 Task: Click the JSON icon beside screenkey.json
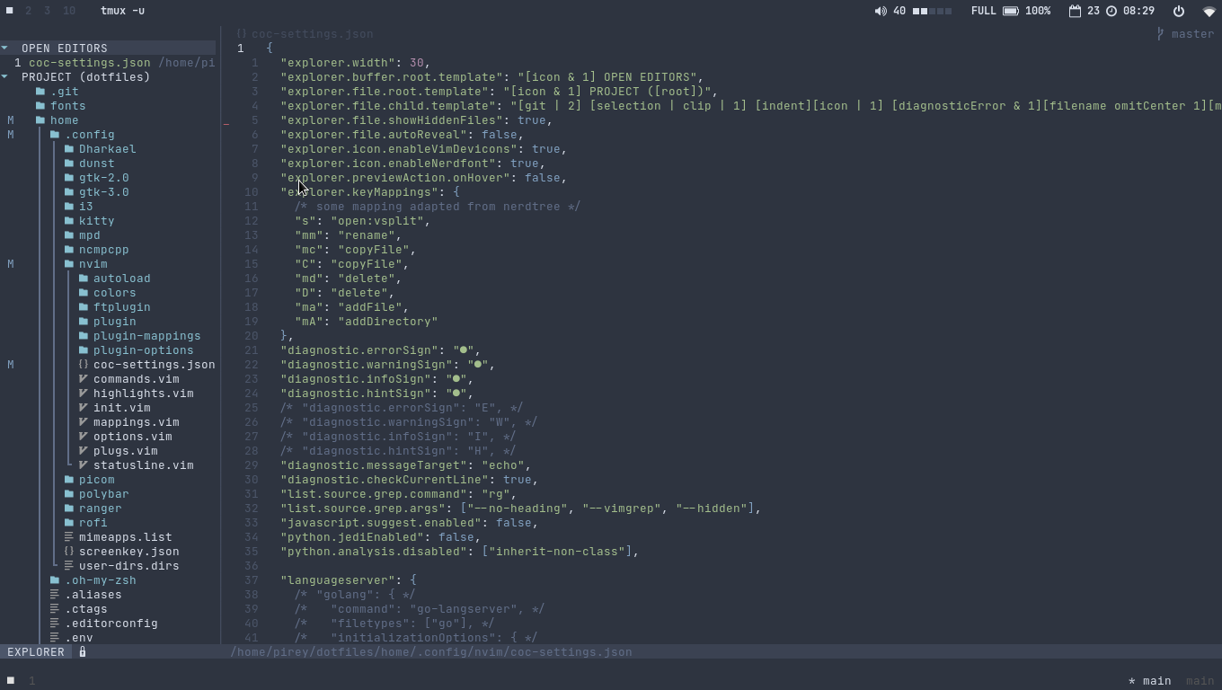coord(69,552)
